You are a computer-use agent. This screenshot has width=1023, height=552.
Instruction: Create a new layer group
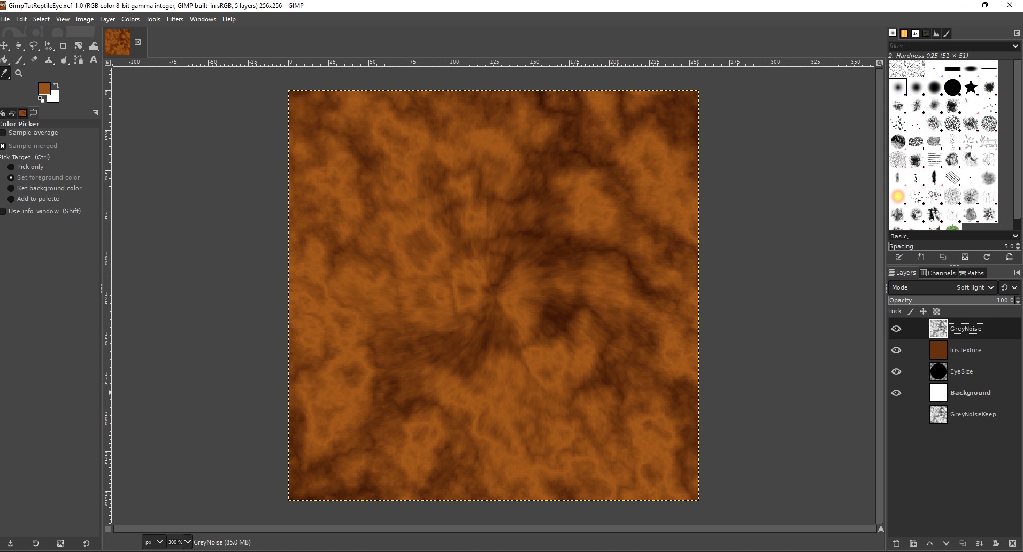click(x=913, y=543)
